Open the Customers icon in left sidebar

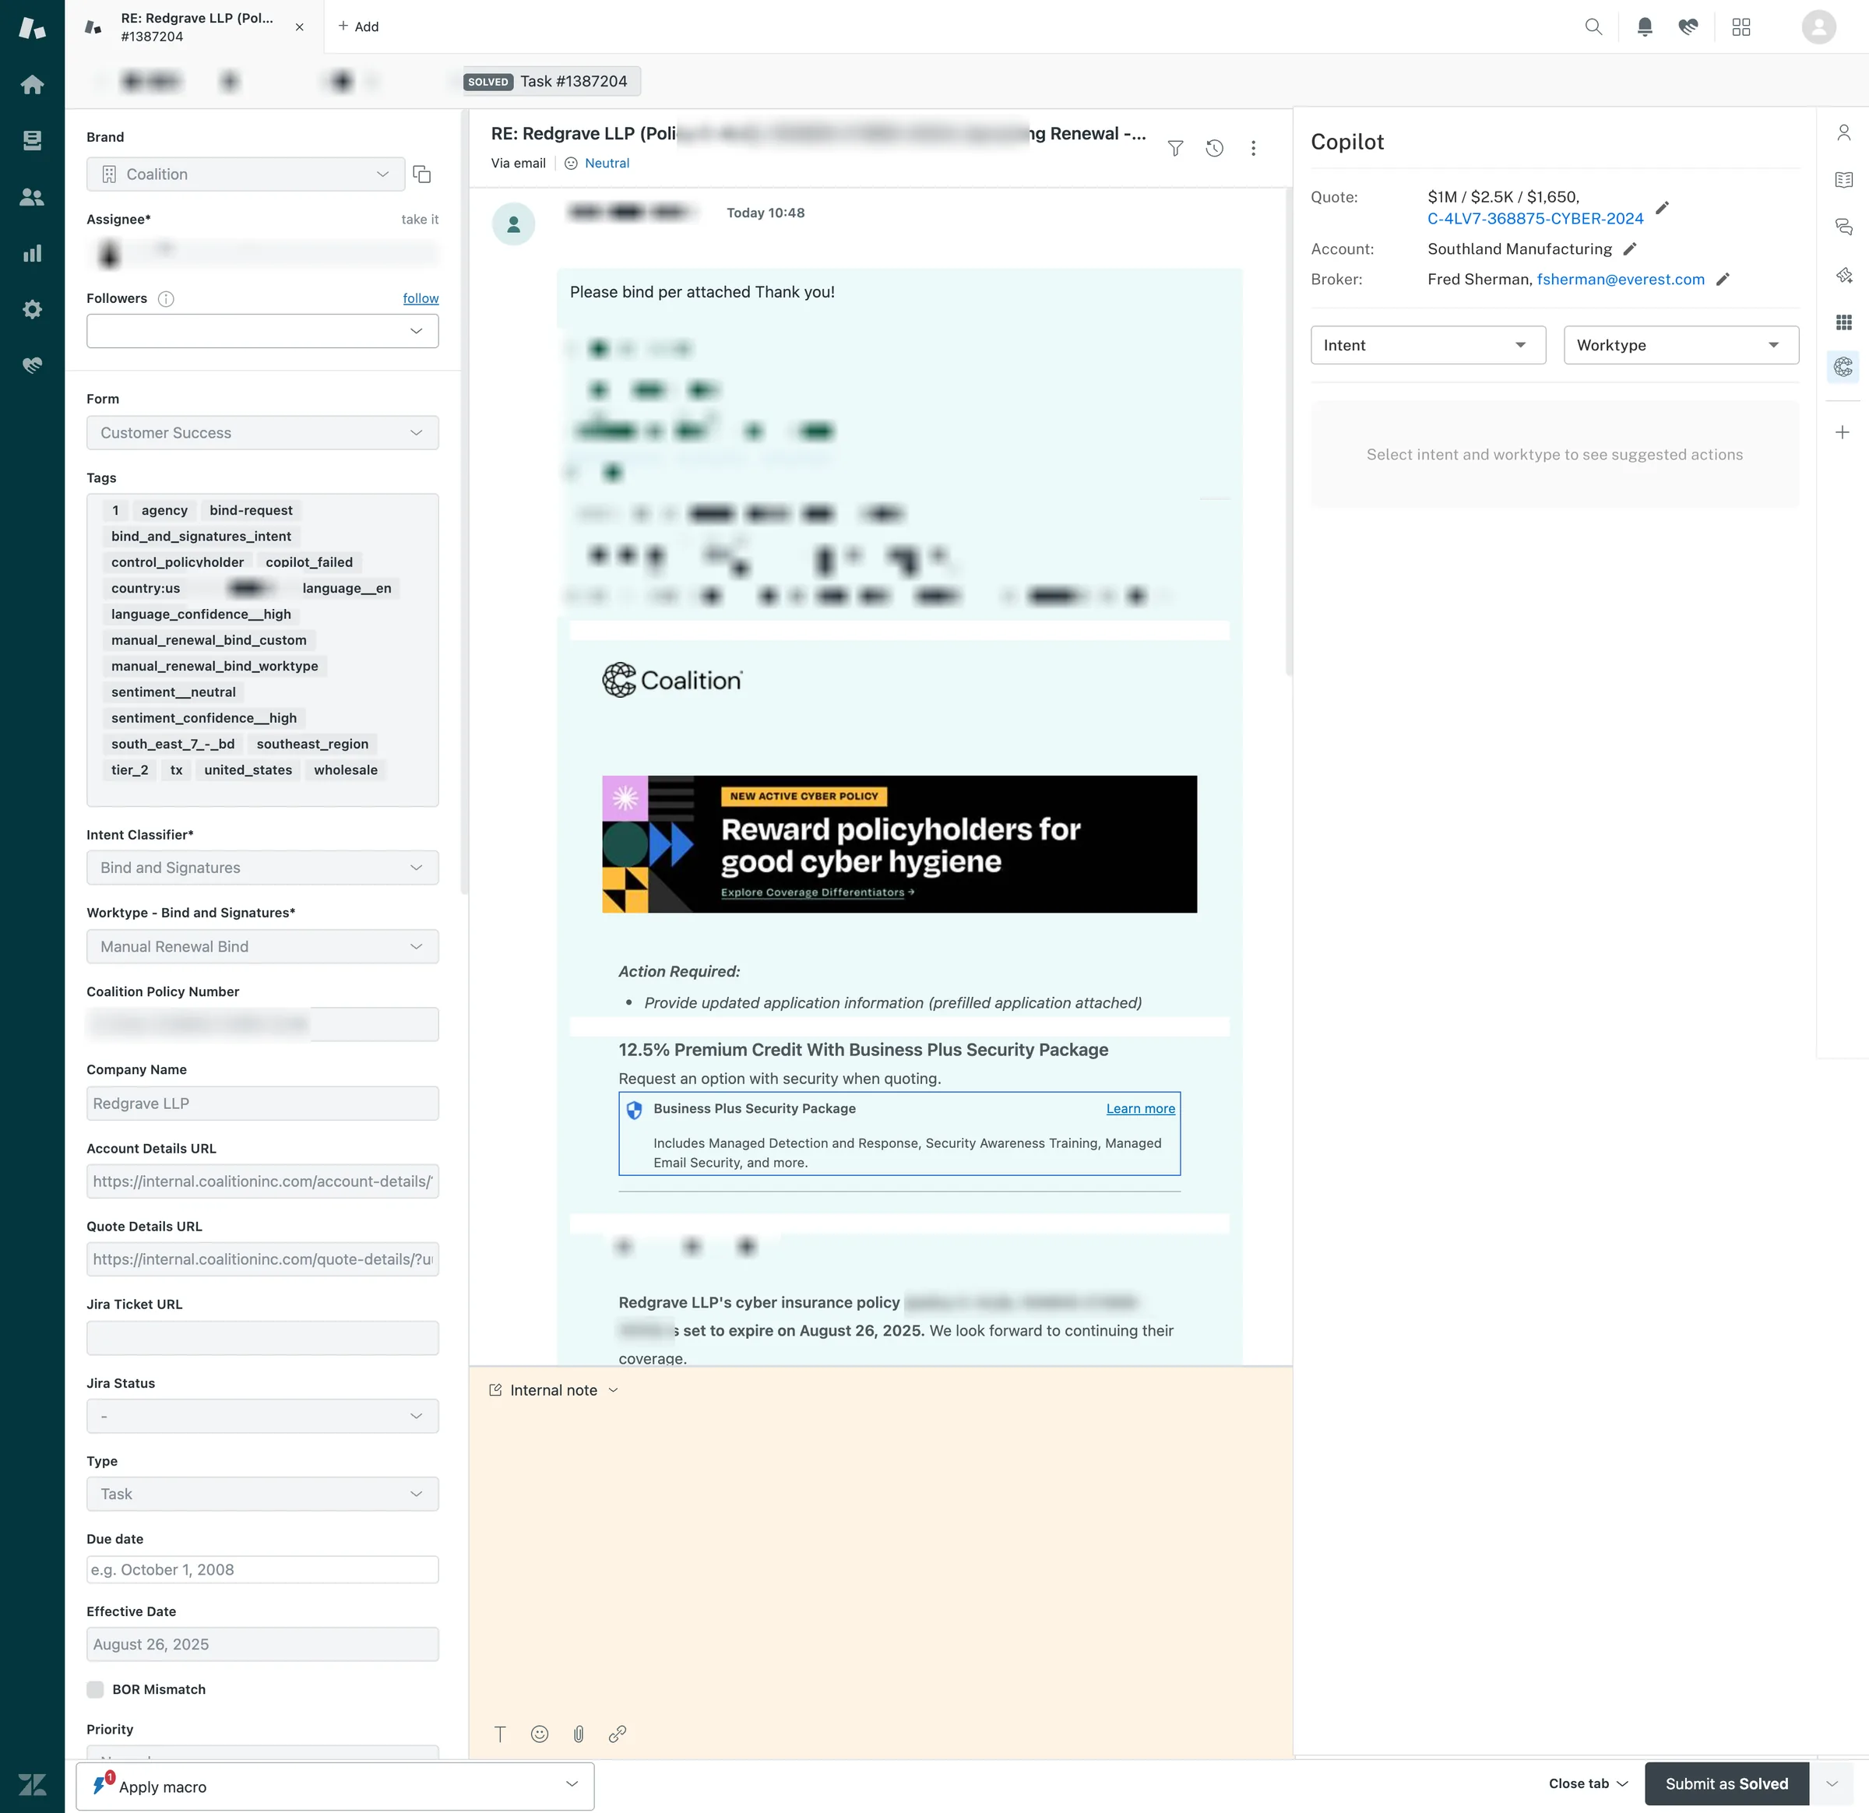click(33, 197)
